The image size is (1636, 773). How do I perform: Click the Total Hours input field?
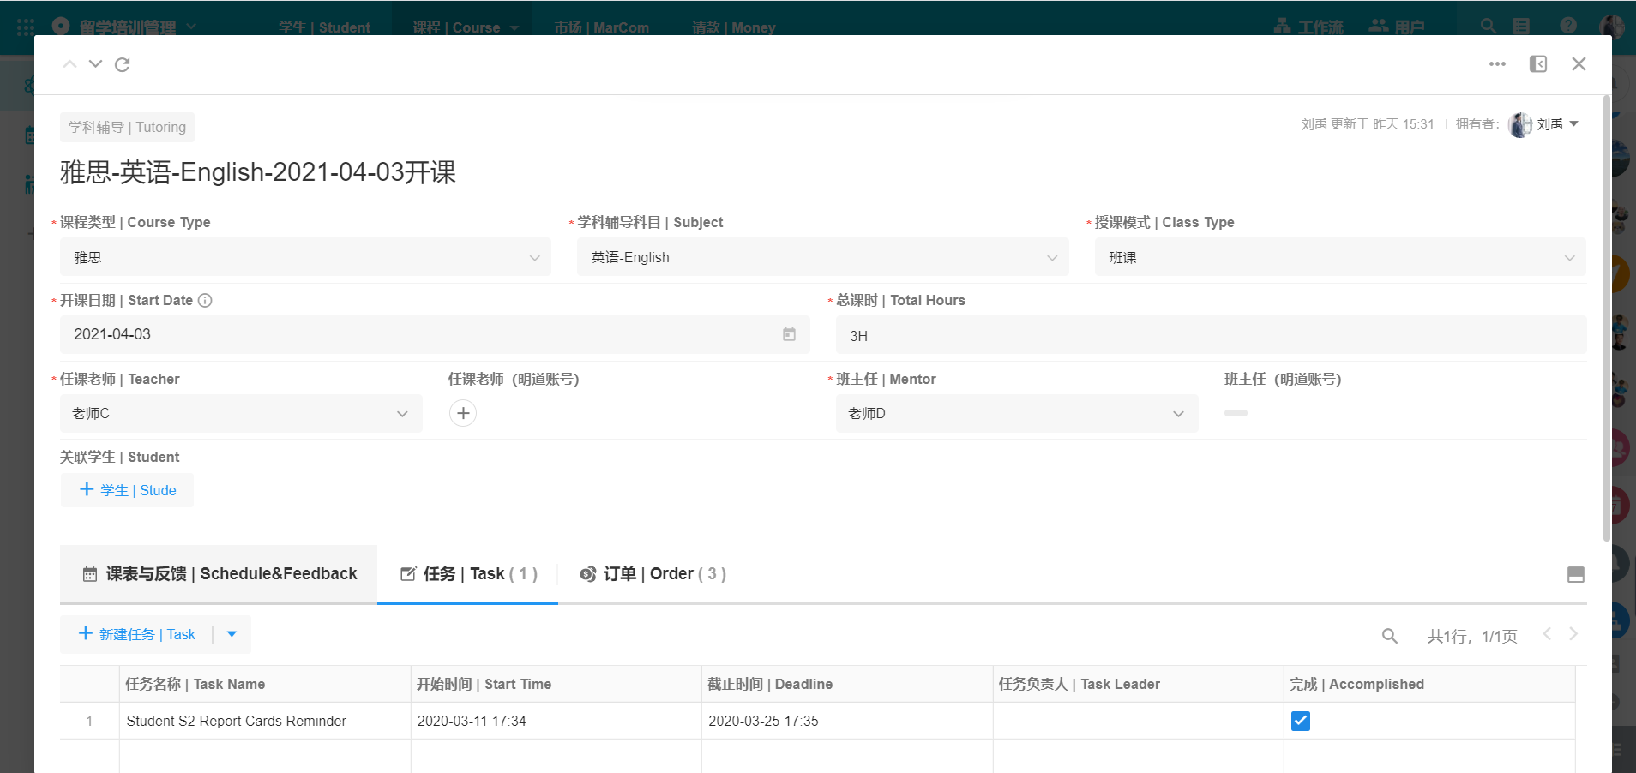[x=1210, y=335]
